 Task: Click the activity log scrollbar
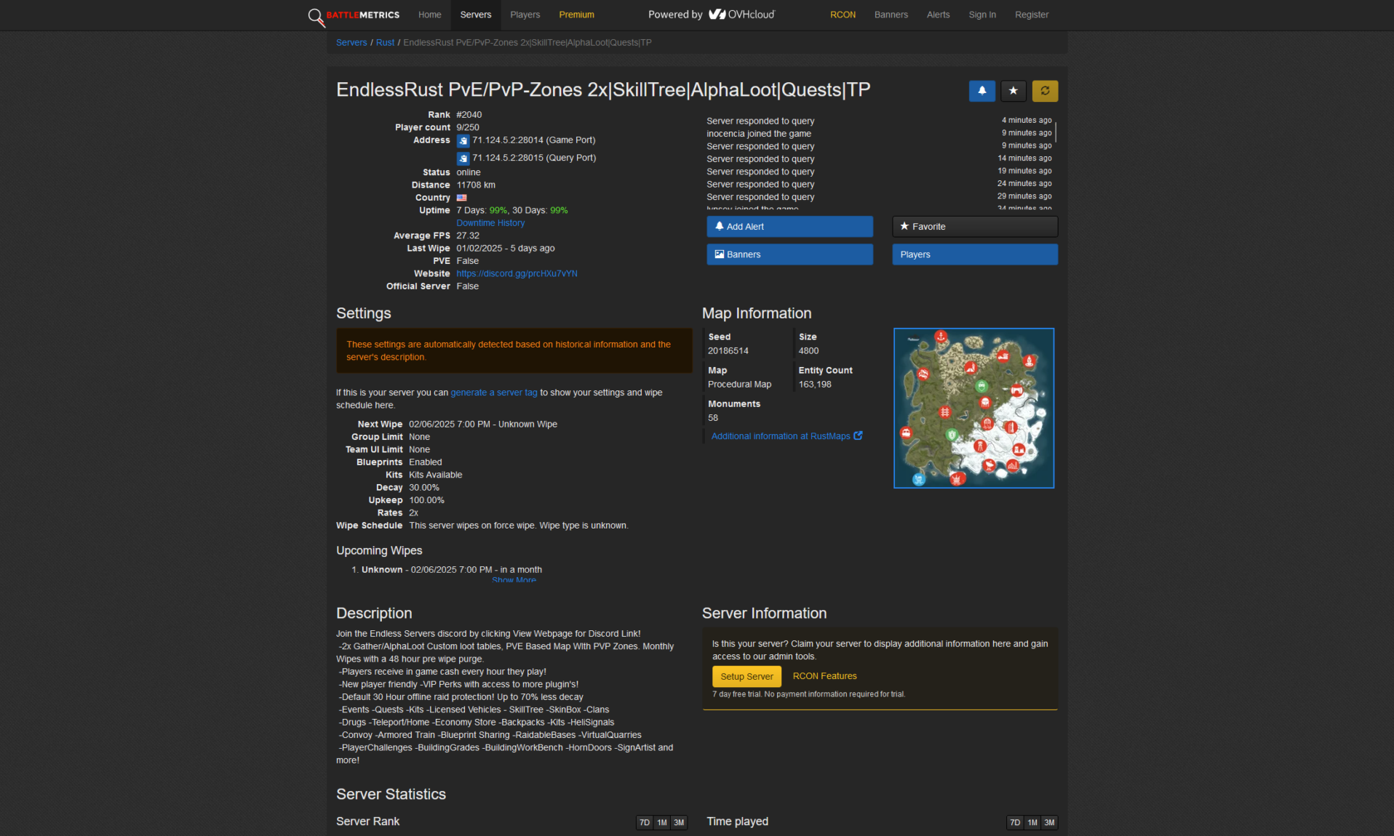(1056, 131)
